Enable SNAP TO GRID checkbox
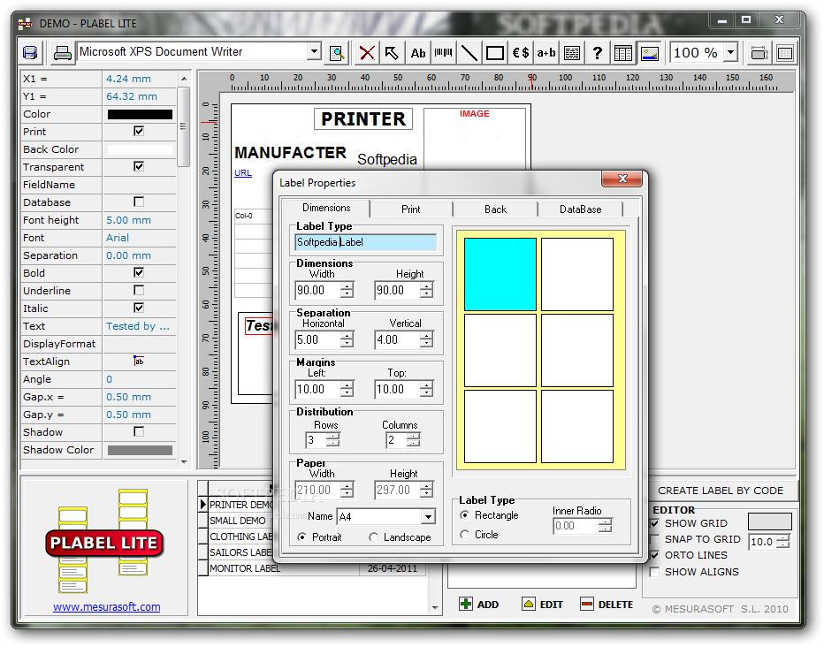The width and height of the screenshot is (824, 647). tap(655, 539)
